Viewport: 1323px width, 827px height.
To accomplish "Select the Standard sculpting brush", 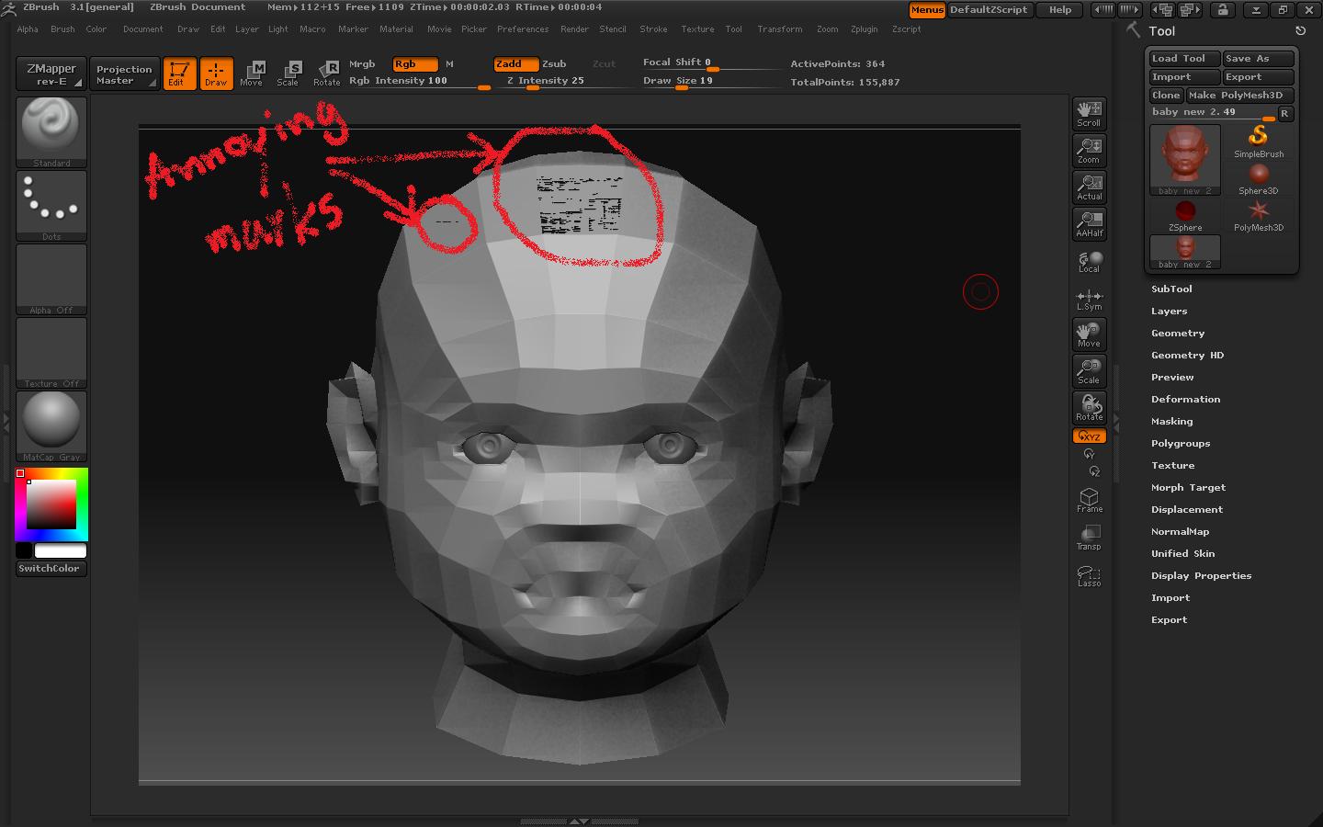I will [x=51, y=131].
